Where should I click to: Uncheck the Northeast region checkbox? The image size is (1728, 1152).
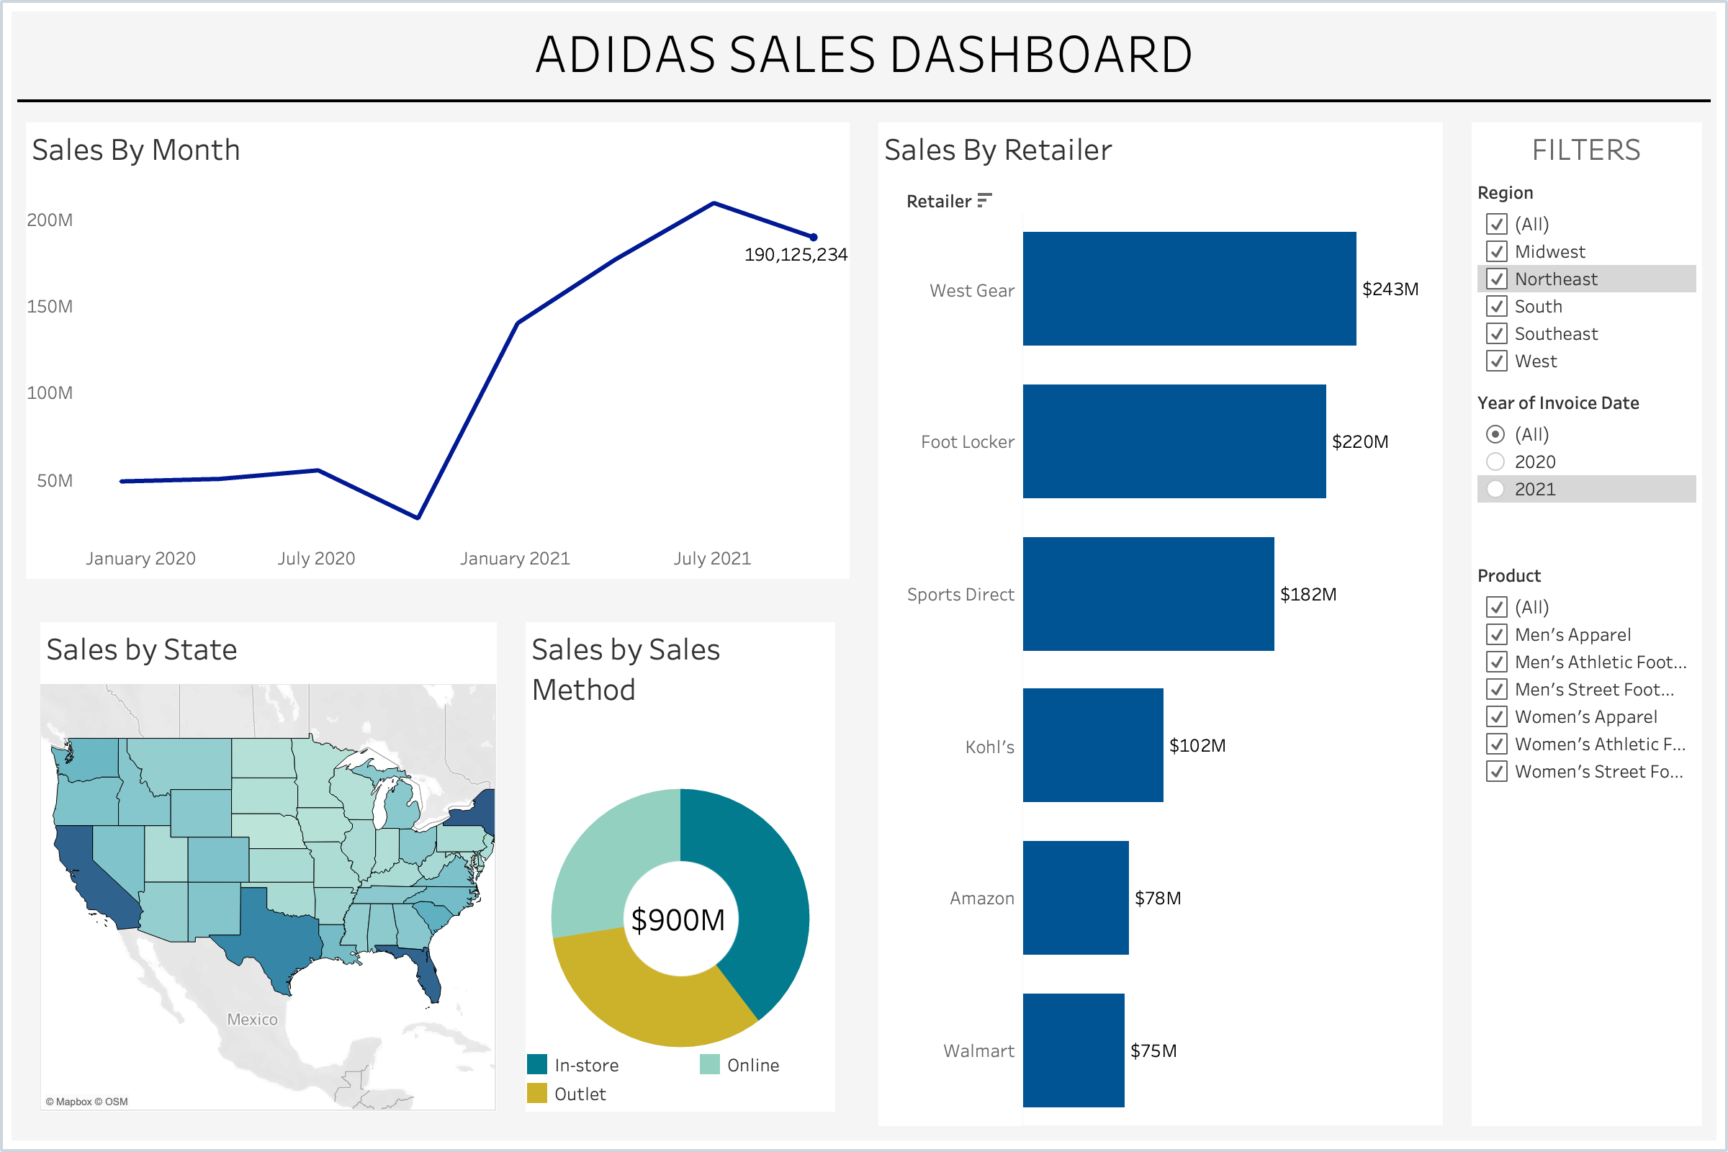[x=1496, y=279]
